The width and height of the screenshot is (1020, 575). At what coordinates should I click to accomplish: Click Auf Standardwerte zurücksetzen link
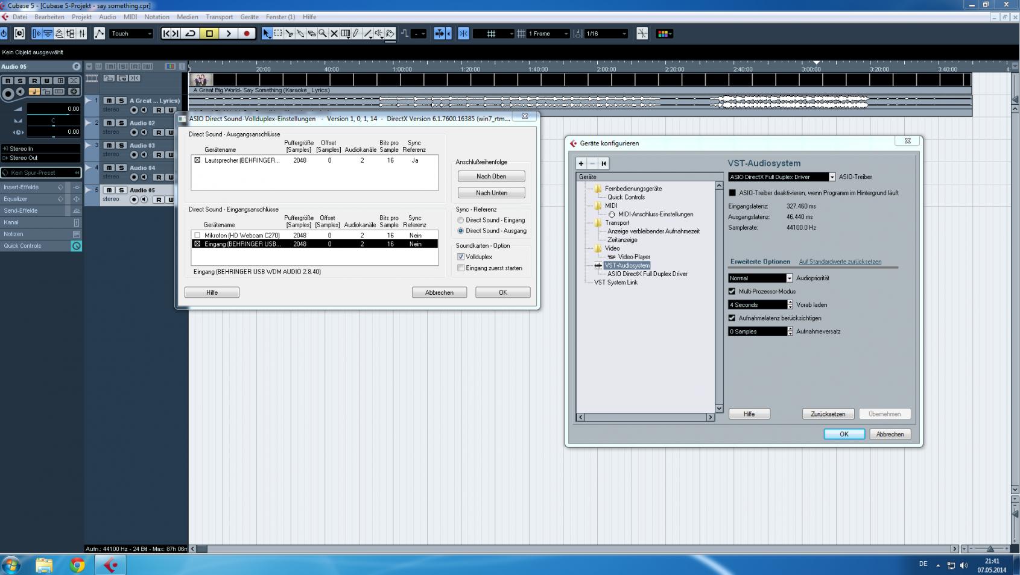click(x=840, y=262)
